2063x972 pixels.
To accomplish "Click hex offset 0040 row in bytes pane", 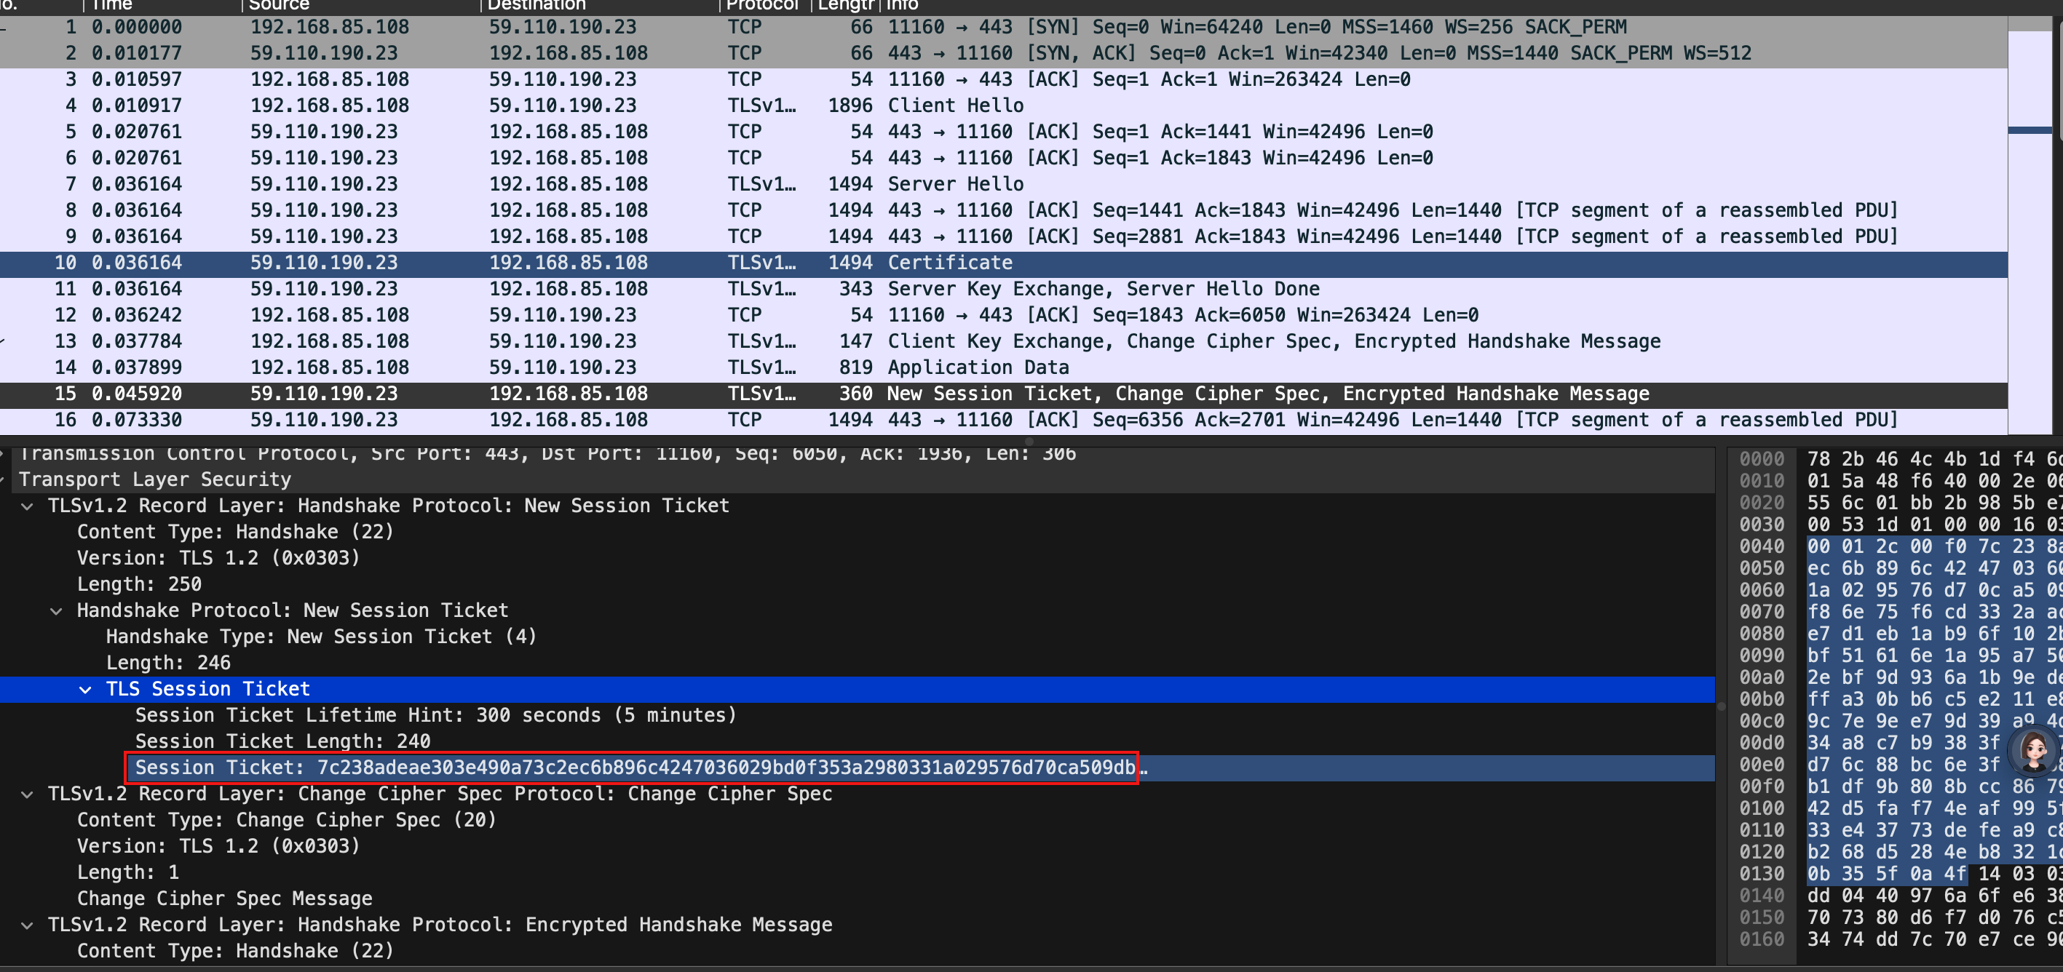I will point(1761,546).
